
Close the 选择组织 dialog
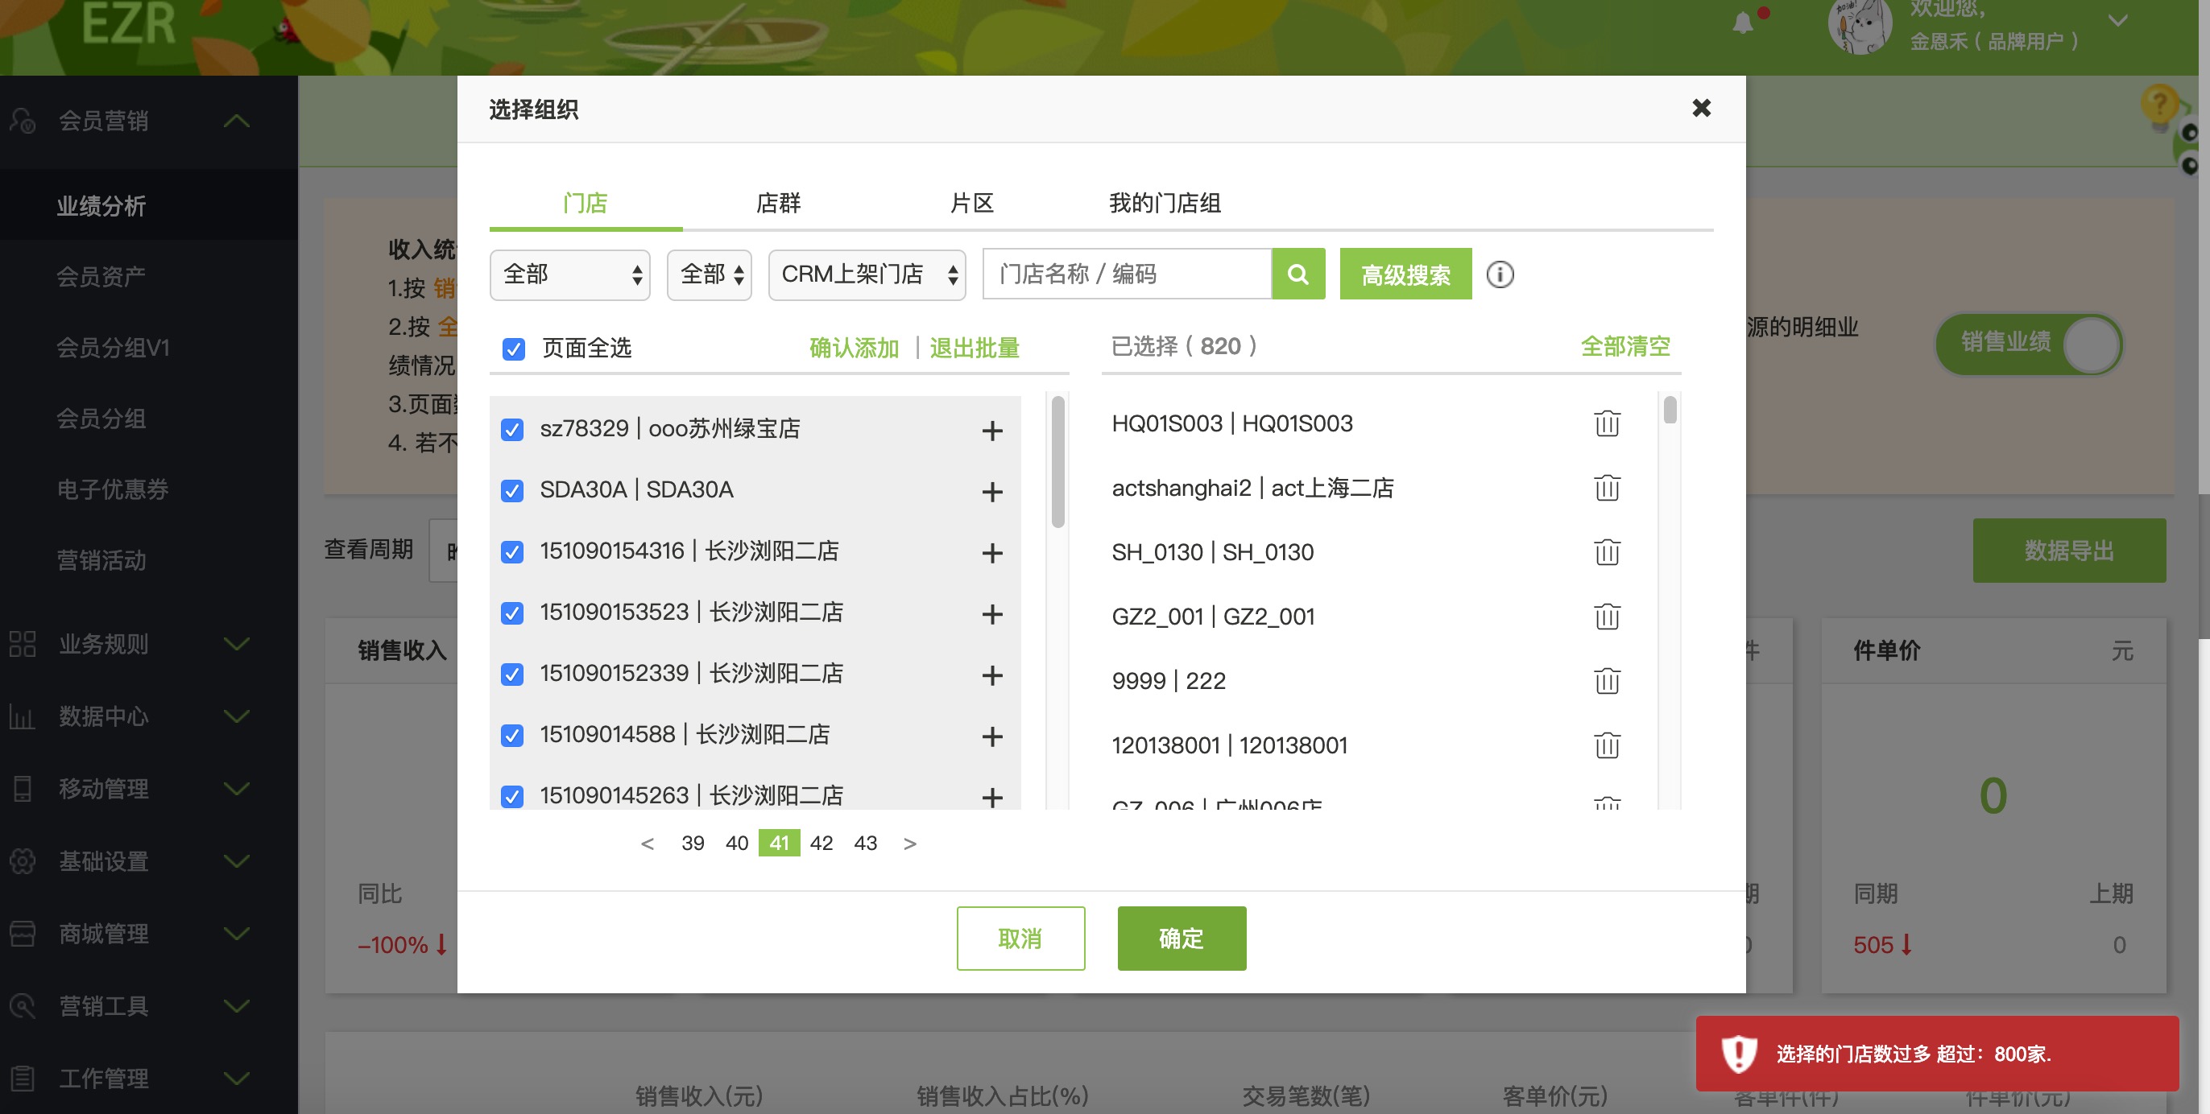[1701, 108]
